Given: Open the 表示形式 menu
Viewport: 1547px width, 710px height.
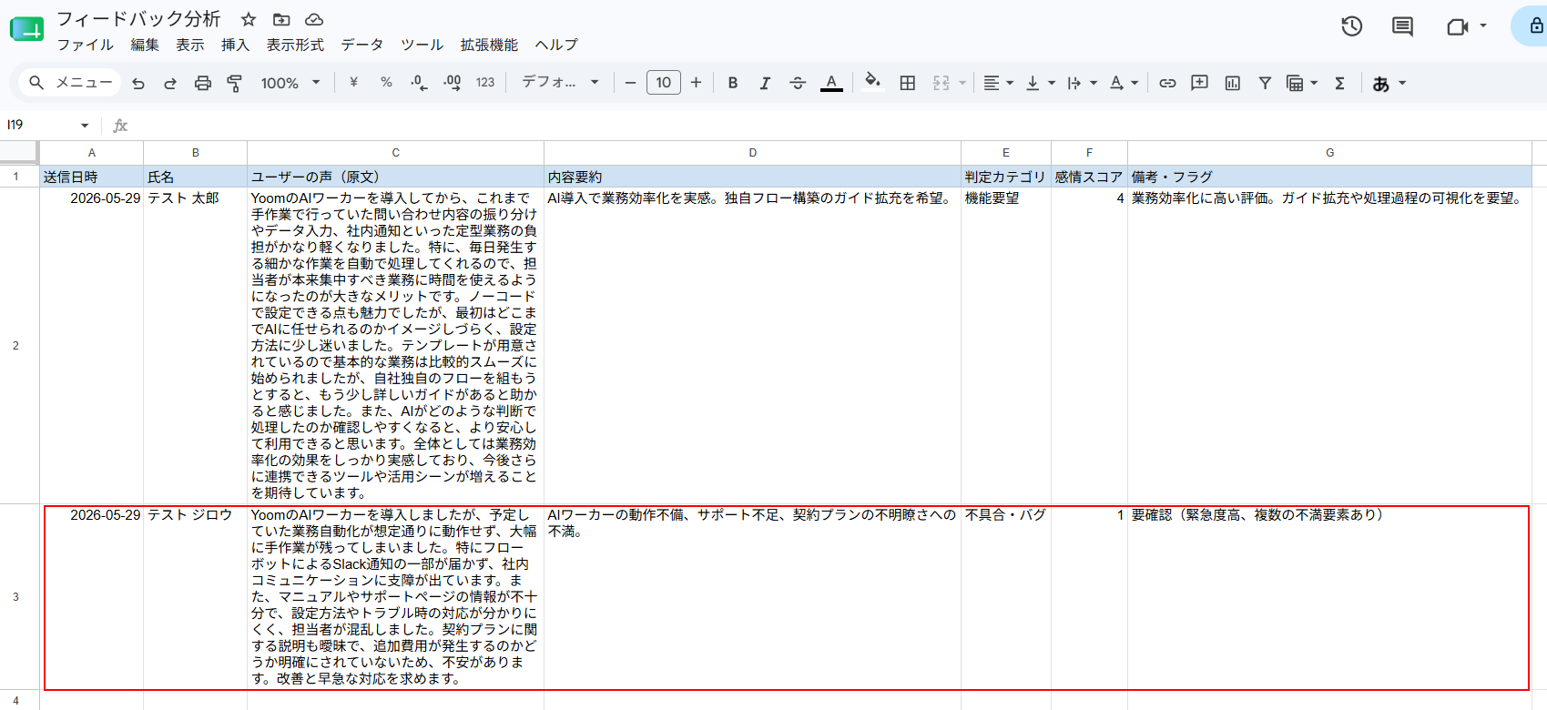Looking at the screenshot, I should click(295, 45).
